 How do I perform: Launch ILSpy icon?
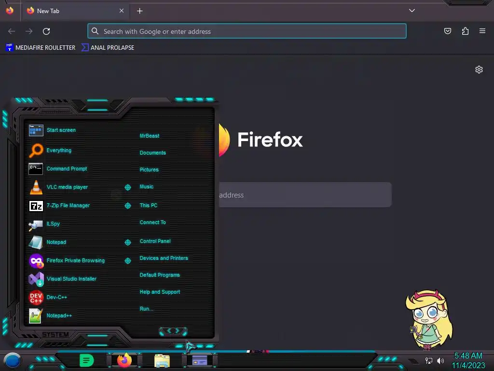coord(36,224)
